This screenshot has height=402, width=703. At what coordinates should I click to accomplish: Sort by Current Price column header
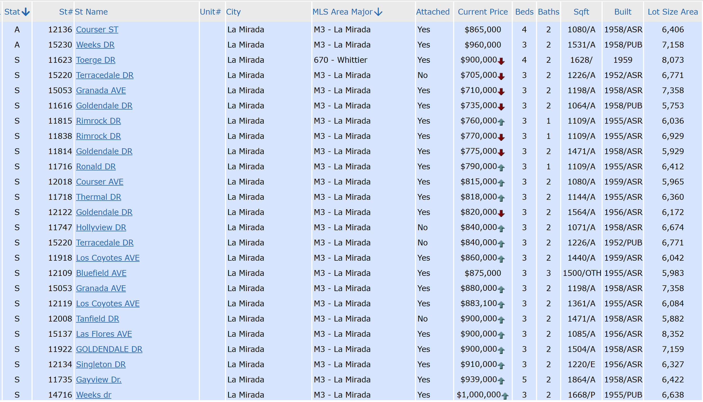pyautogui.click(x=483, y=12)
